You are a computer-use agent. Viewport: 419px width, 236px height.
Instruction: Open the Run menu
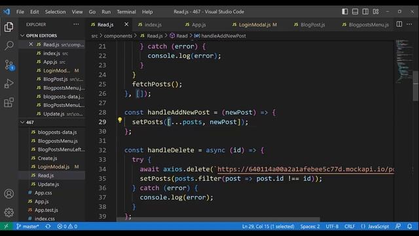[x=106, y=12]
